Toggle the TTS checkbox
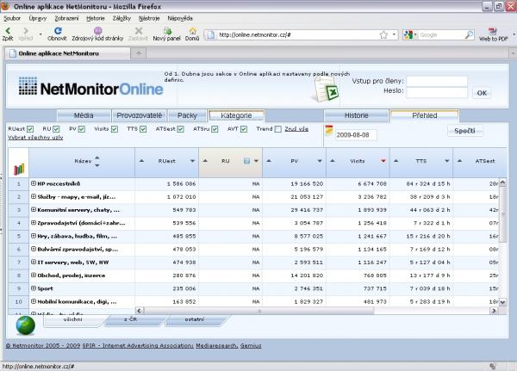The image size is (517, 371). pos(143,129)
